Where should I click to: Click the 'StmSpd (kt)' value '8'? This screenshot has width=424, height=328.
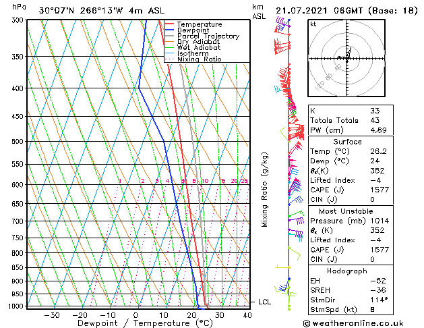[372, 310]
